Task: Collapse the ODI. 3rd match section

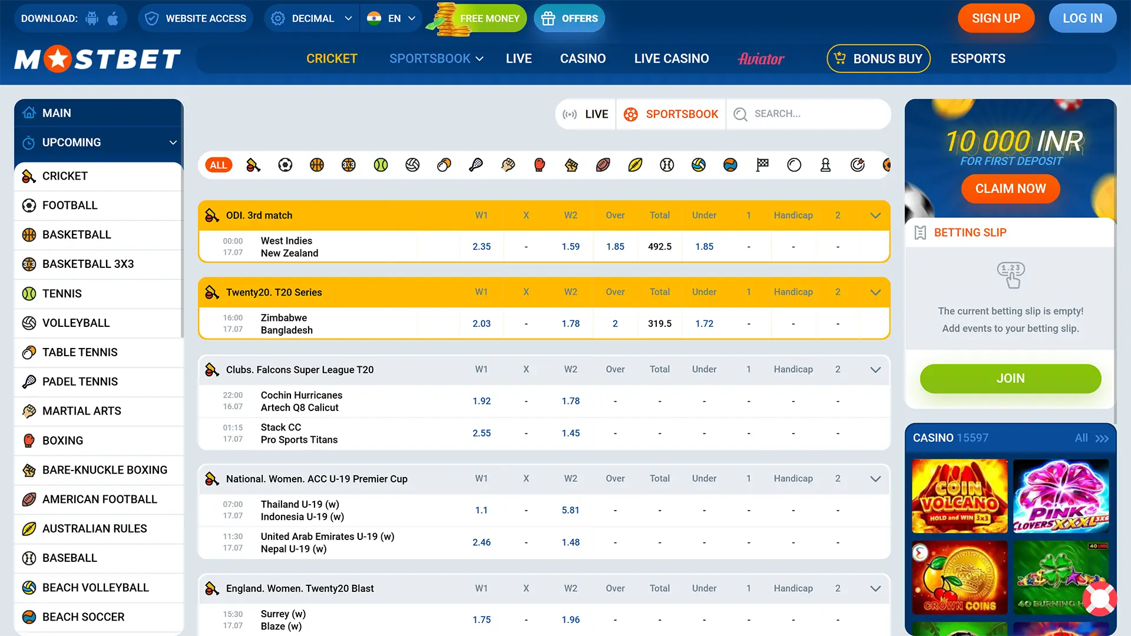Action: pos(875,216)
